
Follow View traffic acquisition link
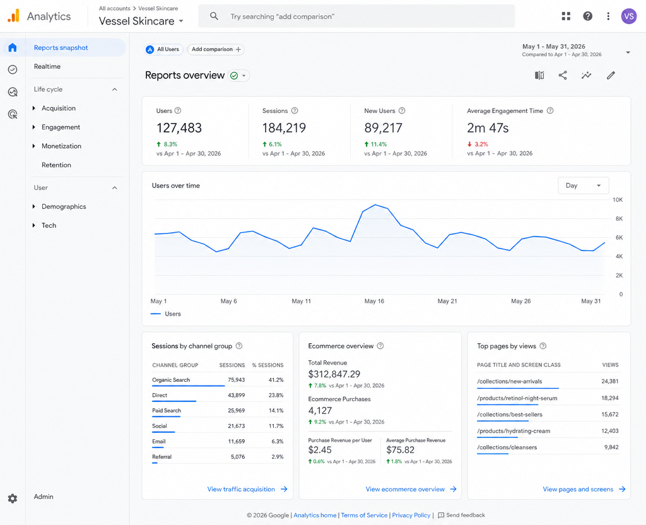click(247, 489)
